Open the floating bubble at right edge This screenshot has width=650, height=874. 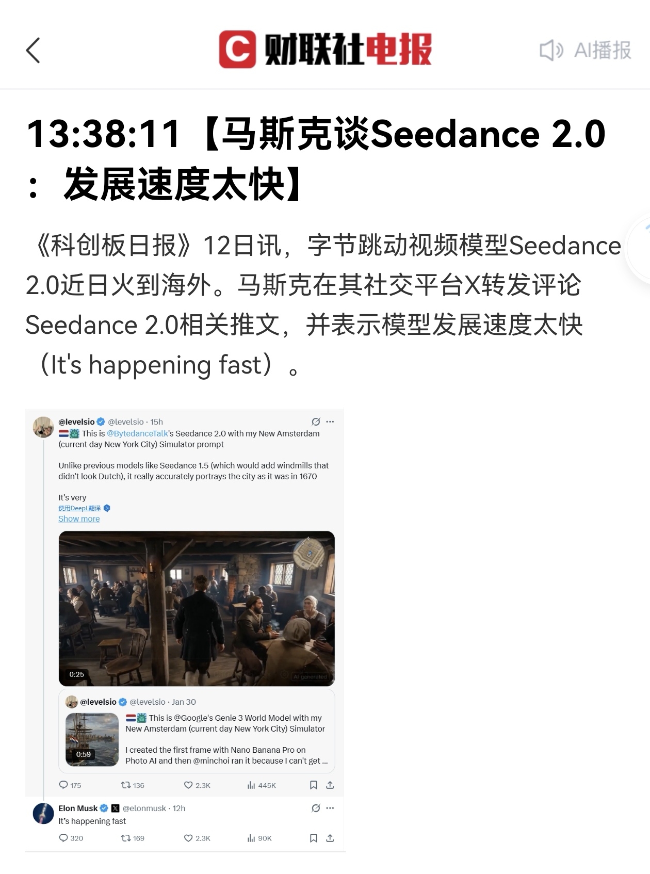(639, 249)
